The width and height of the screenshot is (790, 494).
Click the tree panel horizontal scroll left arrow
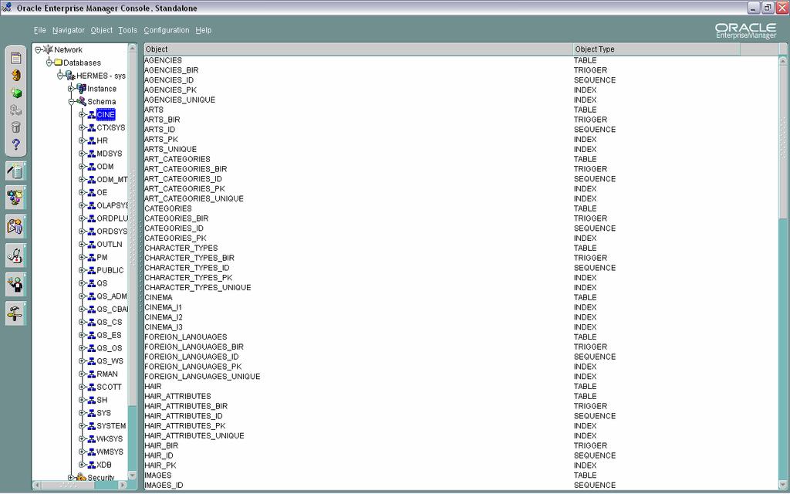[x=37, y=485]
